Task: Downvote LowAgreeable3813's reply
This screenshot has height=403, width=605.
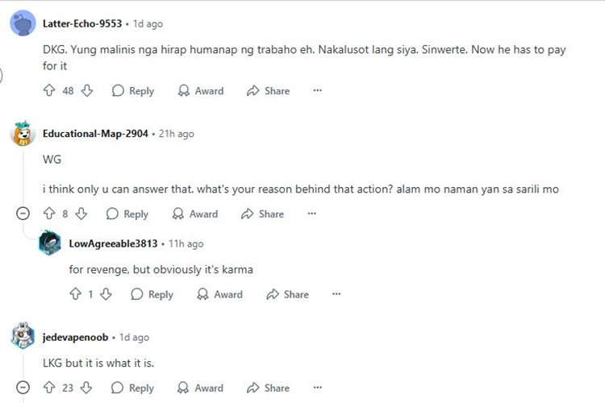Action: coord(106,294)
